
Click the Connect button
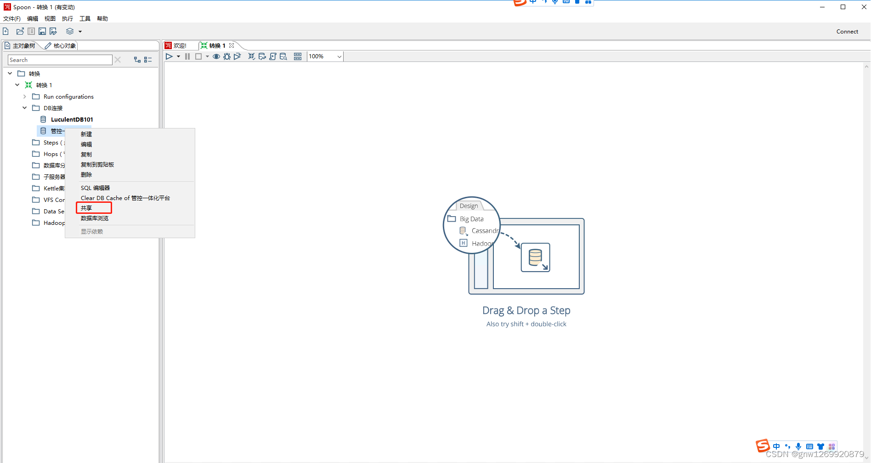[847, 31]
